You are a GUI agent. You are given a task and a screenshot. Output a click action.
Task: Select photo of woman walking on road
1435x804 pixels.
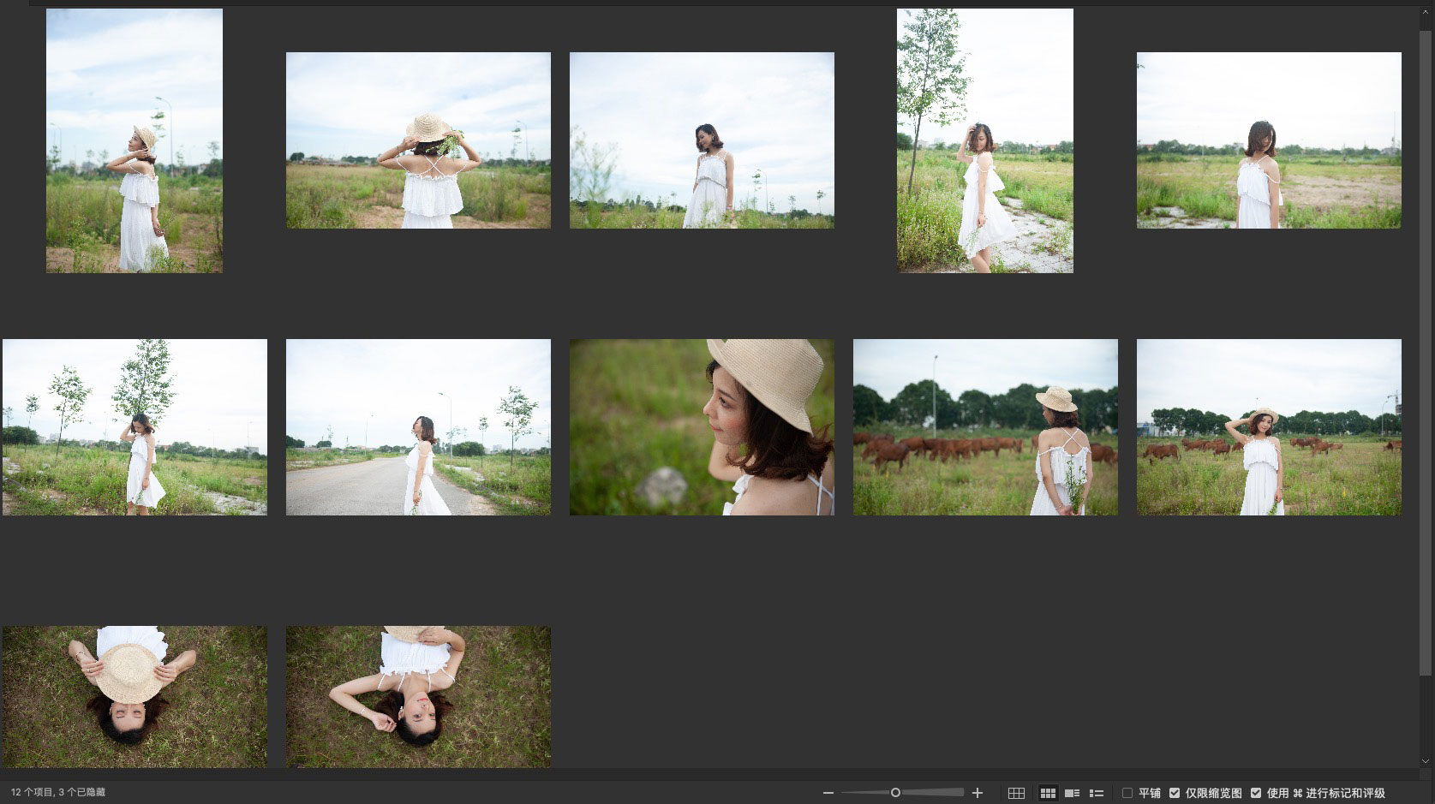pos(418,427)
